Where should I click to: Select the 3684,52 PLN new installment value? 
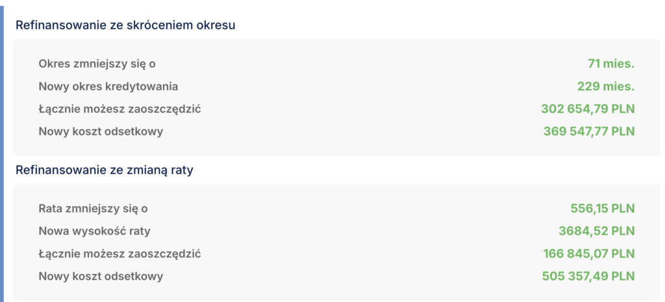(x=596, y=231)
